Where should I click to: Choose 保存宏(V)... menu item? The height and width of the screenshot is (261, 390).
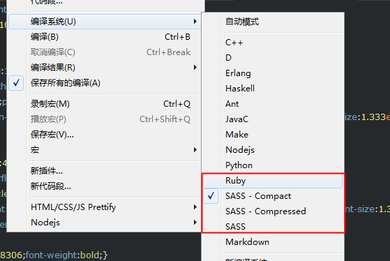coord(105,135)
